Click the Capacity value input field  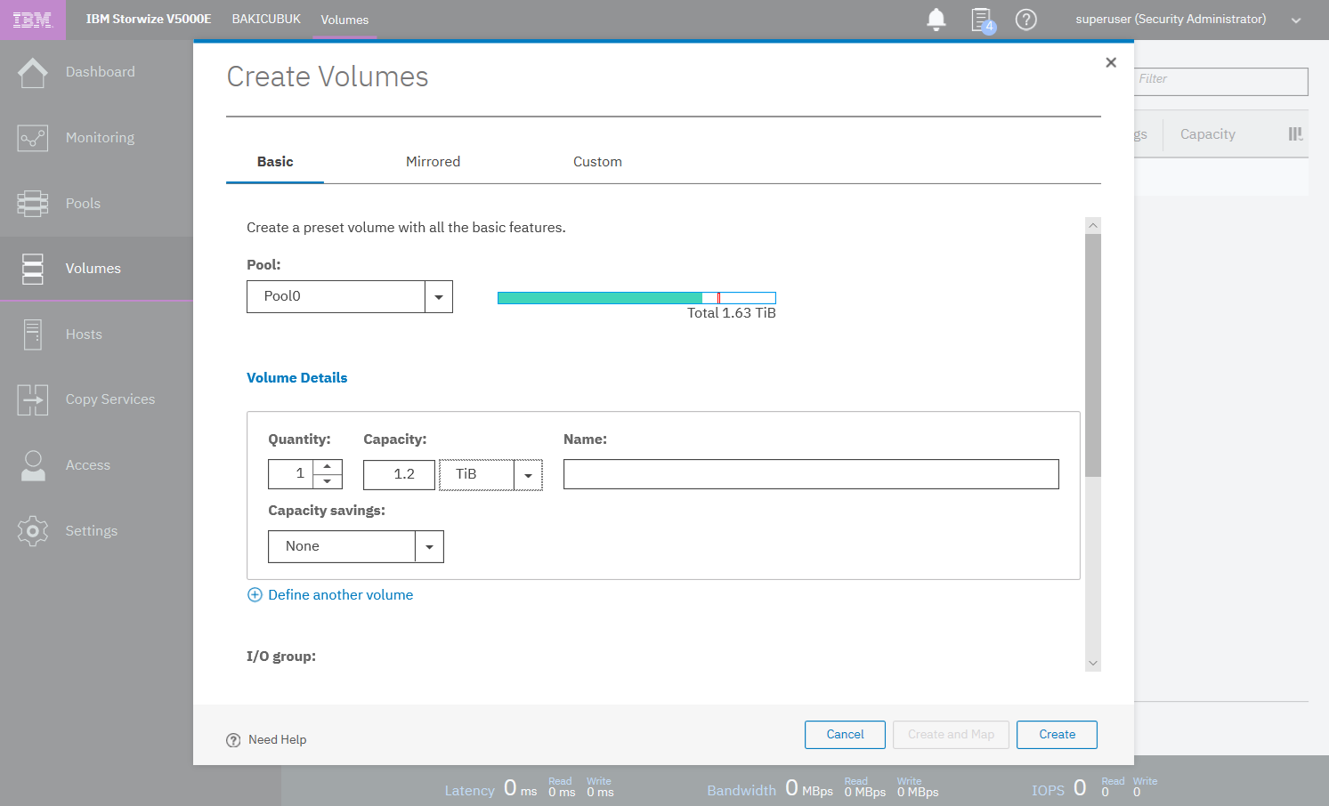coord(399,475)
